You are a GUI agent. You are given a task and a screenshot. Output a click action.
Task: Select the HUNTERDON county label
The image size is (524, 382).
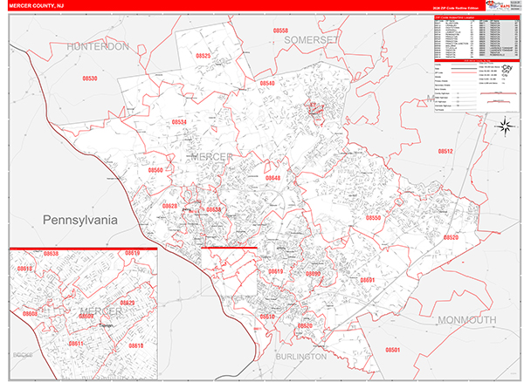click(98, 46)
